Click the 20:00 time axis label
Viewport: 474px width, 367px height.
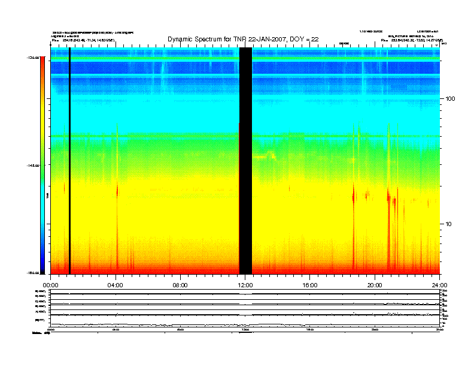click(x=375, y=285)
